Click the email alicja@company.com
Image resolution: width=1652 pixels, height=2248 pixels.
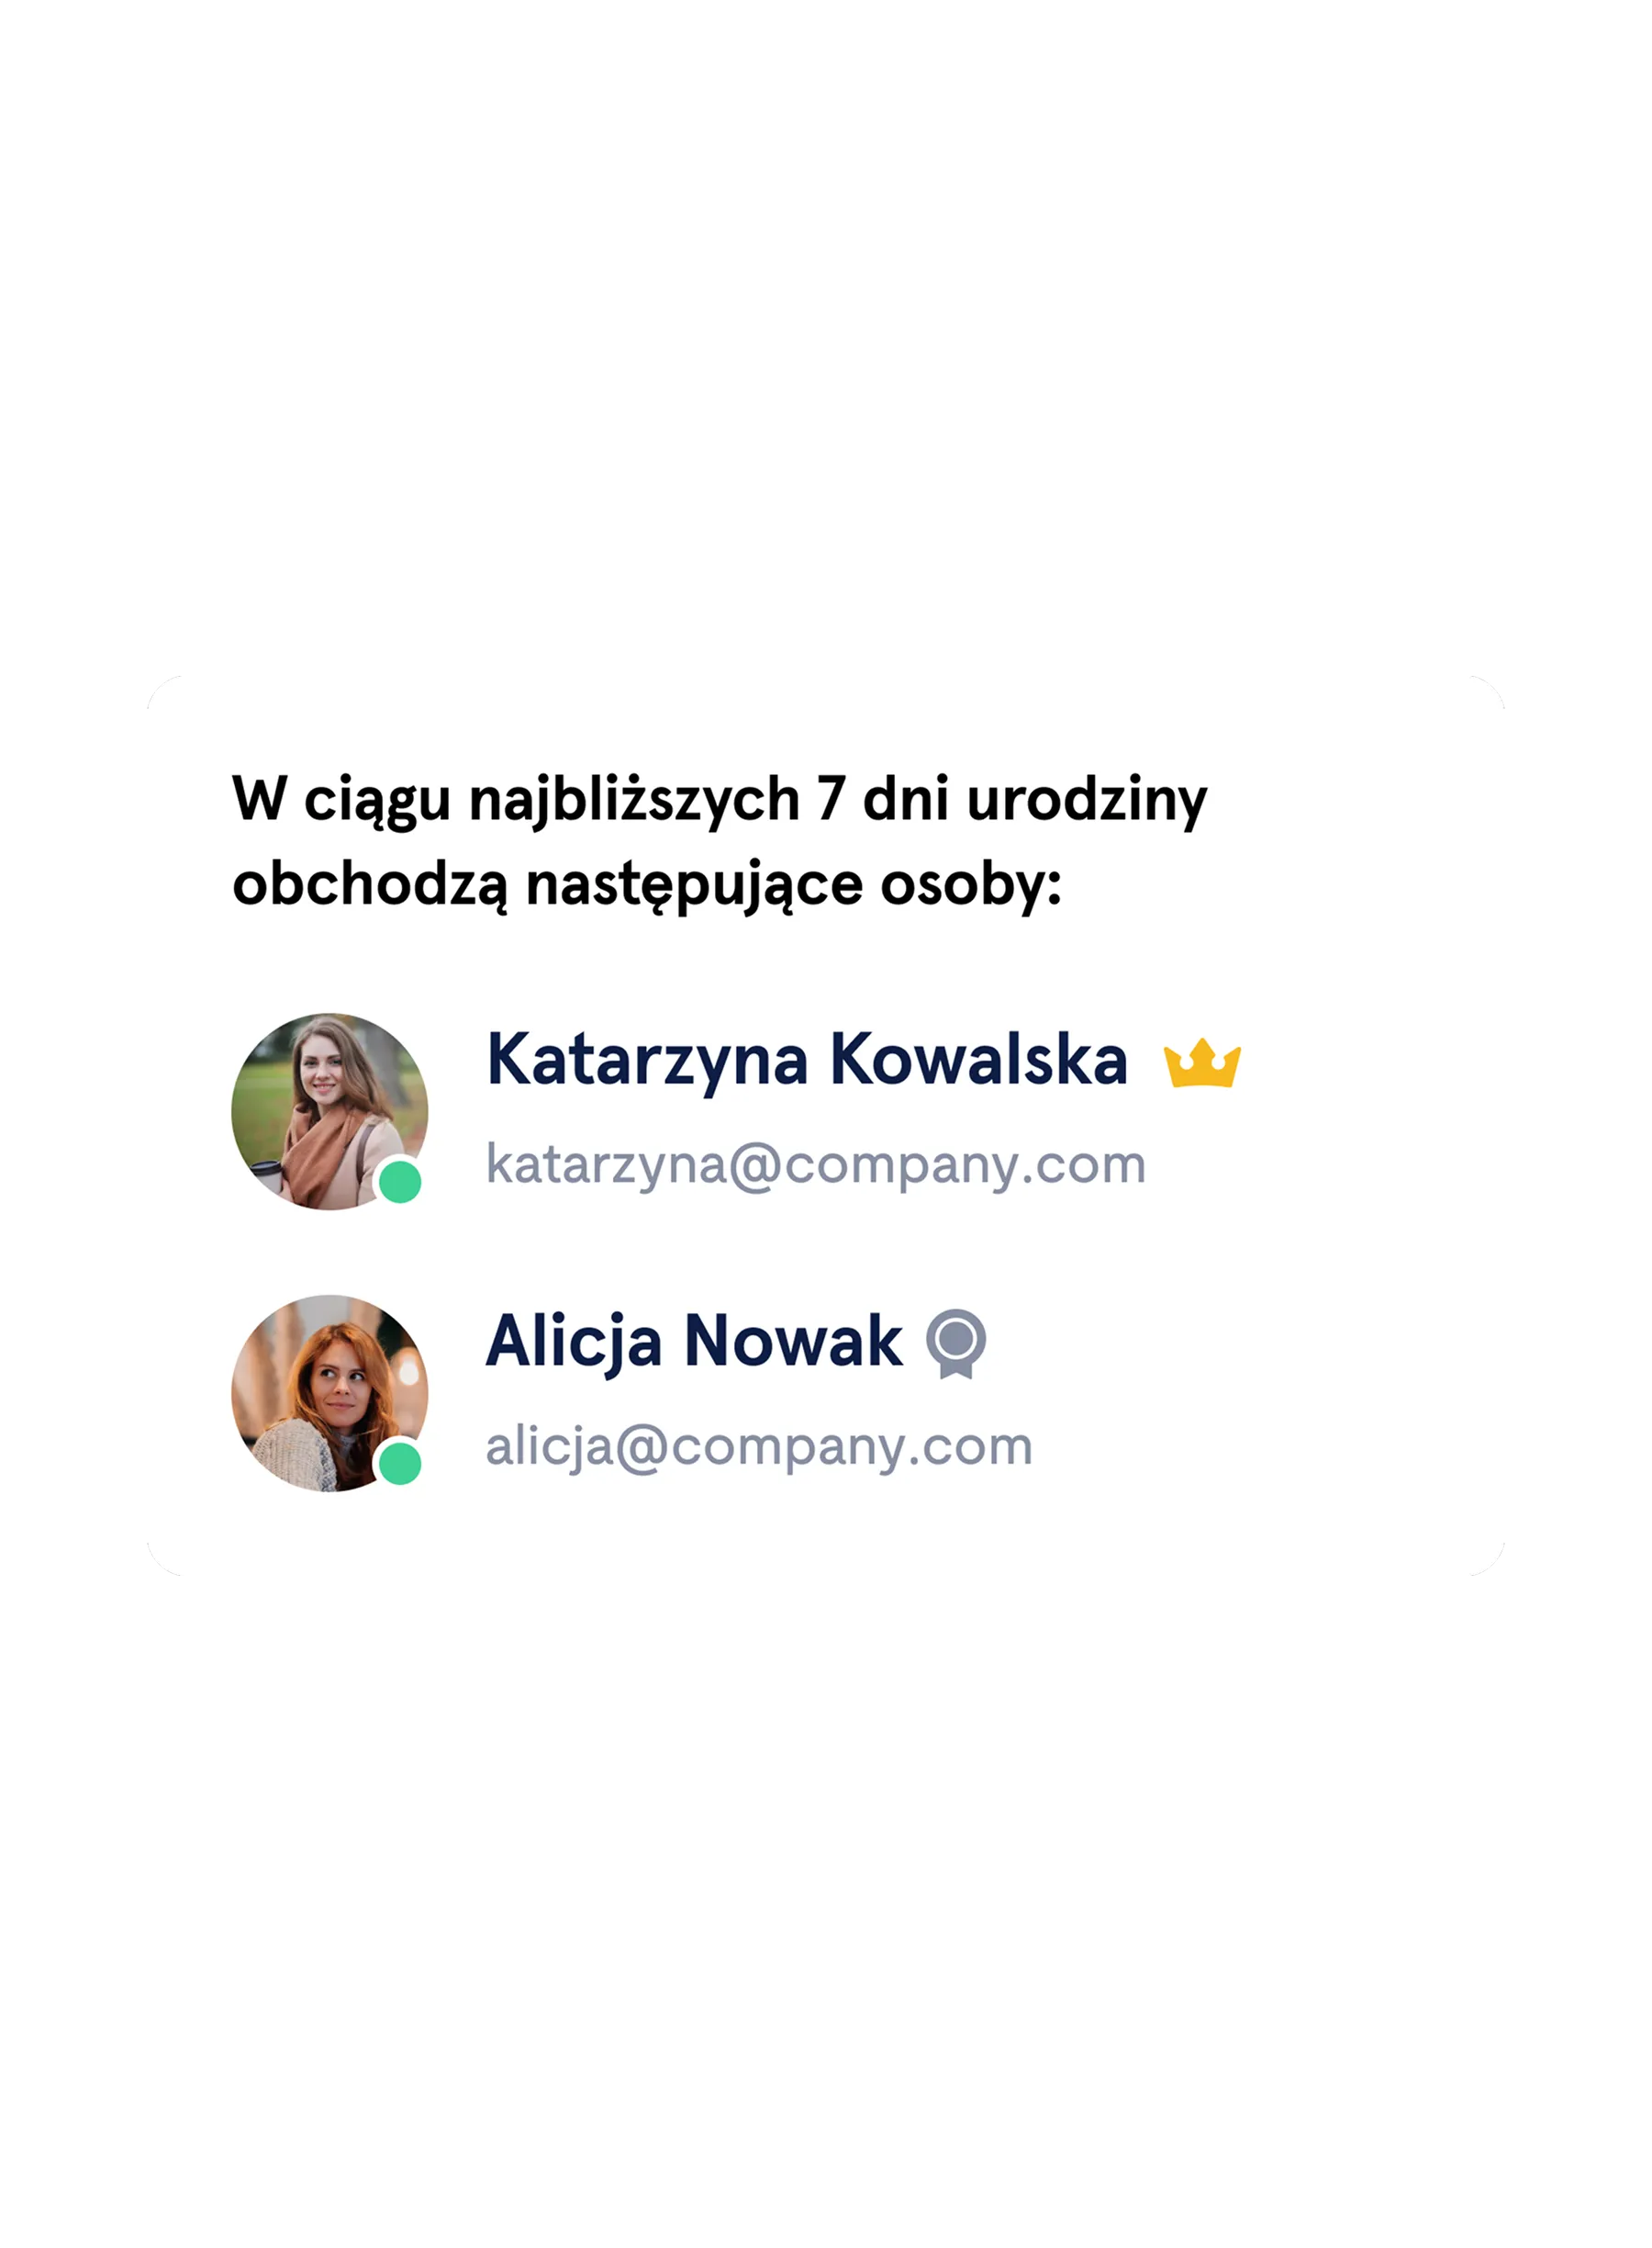coord(759,1447)
